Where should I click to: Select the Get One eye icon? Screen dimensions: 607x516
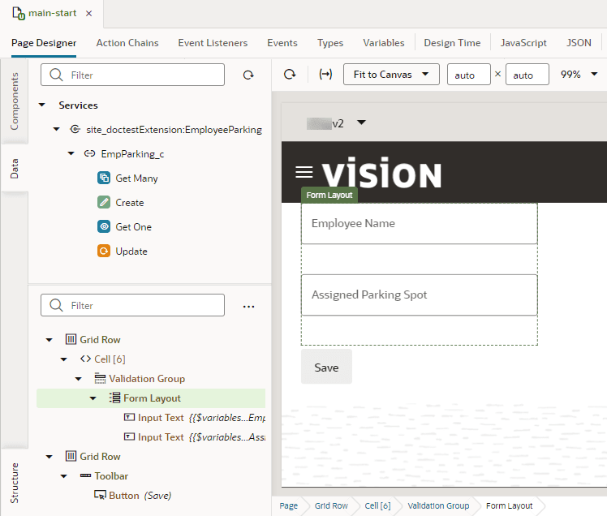pos(104,227)
